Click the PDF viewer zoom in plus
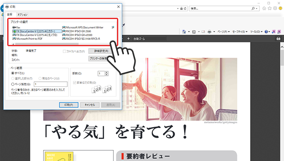The height and width of the screenshot is (161, 284). (x=128, y=39)
